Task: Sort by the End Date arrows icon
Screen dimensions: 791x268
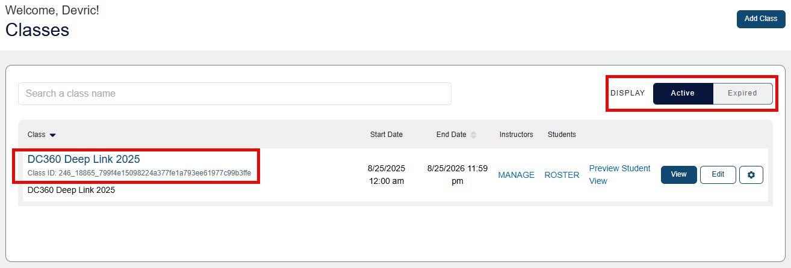Action: tap(473, 135)
